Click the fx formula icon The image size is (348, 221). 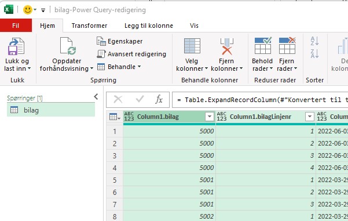159,99
